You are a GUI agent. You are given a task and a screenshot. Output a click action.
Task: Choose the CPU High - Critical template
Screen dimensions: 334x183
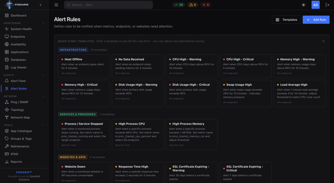coord(245,66)
